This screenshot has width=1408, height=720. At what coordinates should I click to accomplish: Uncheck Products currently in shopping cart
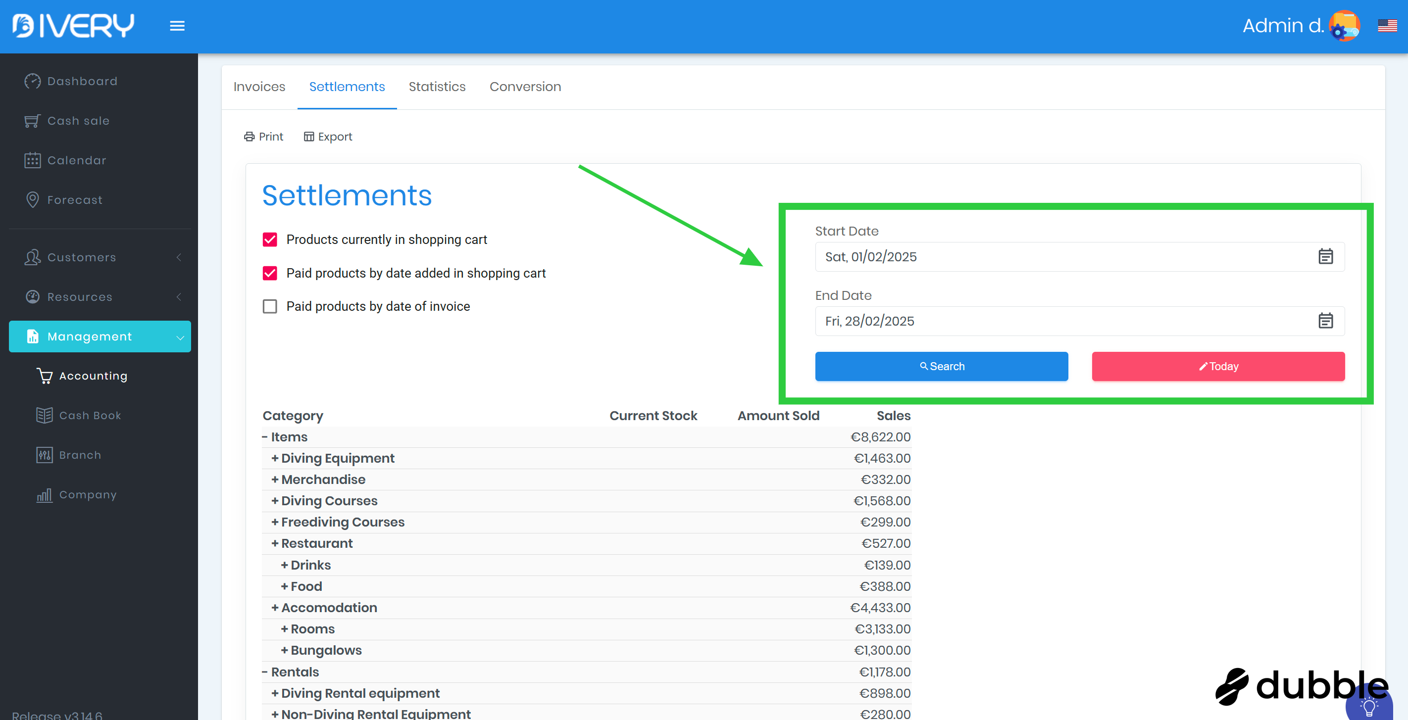(x=270, y=240)
